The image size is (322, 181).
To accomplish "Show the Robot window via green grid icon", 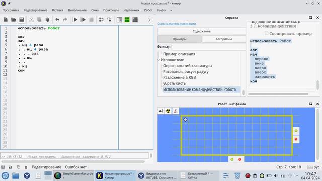I will pos(127,20).
